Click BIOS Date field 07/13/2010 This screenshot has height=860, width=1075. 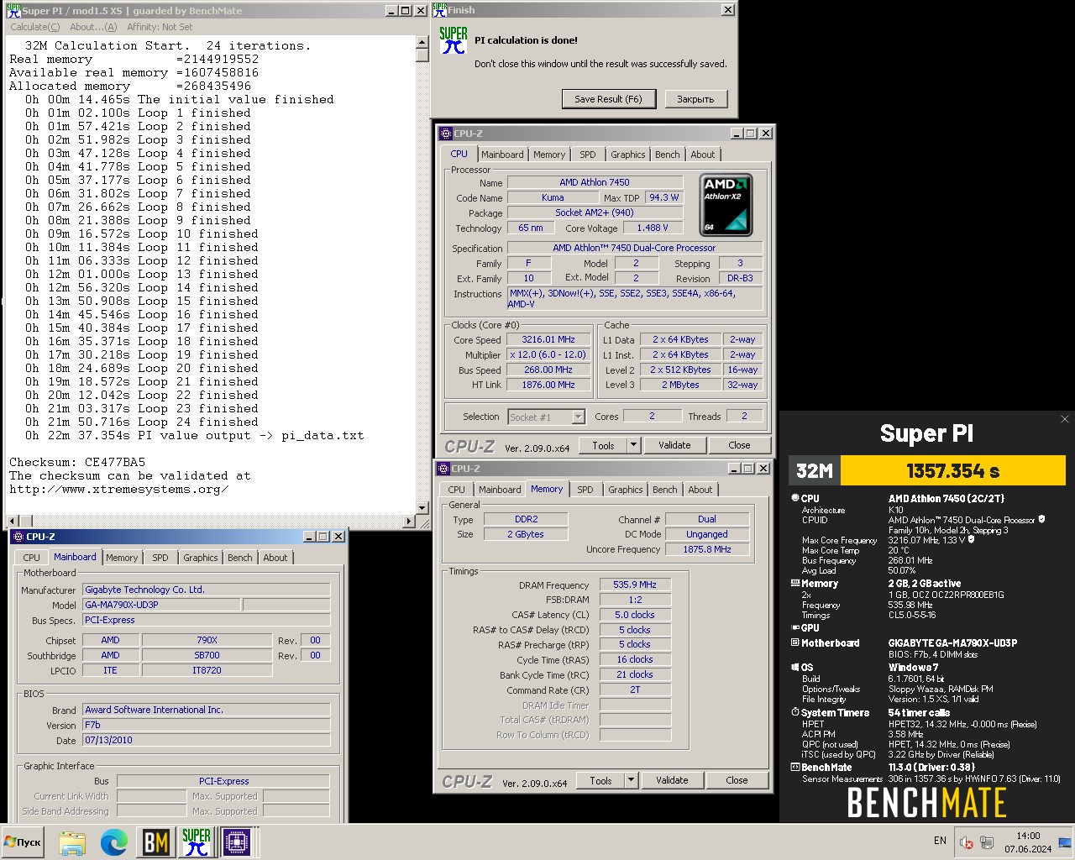click(x=206, y=740)
